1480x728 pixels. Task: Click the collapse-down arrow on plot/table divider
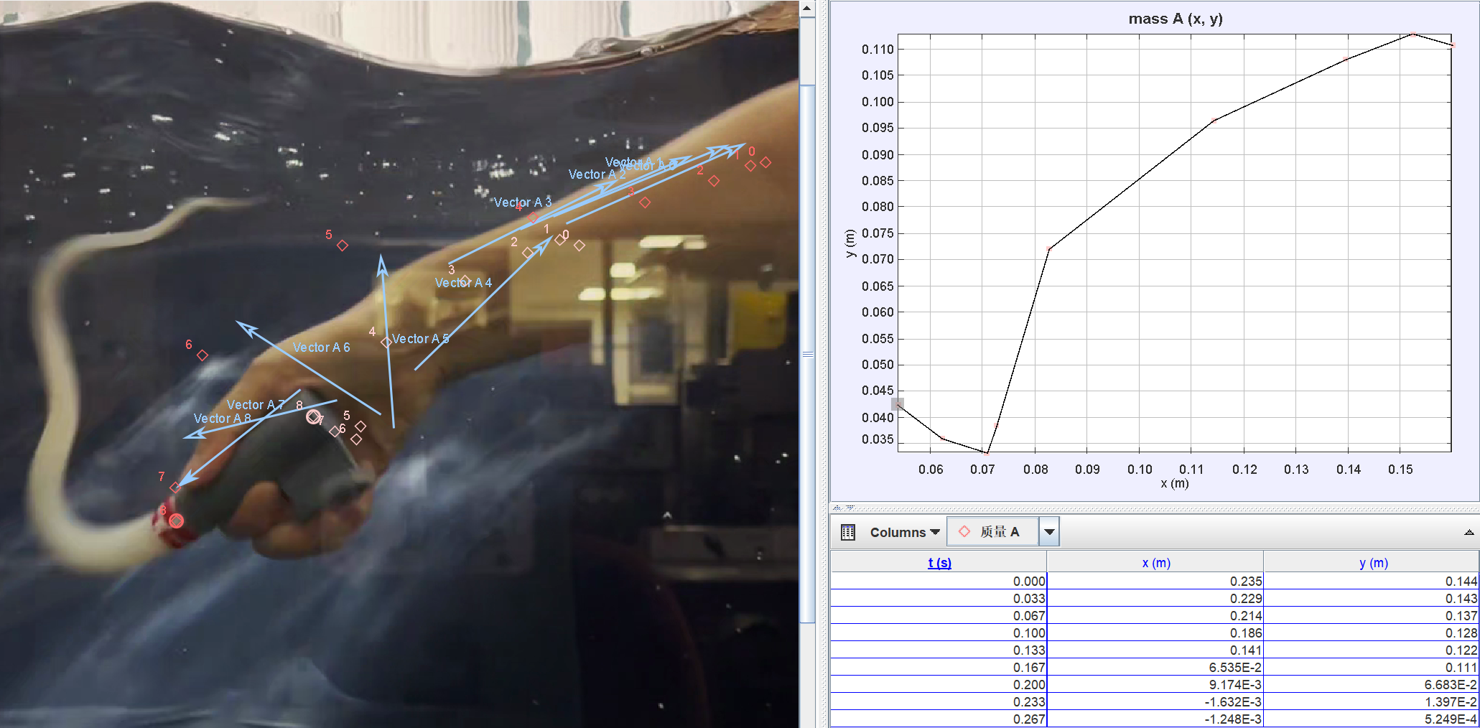850,508
